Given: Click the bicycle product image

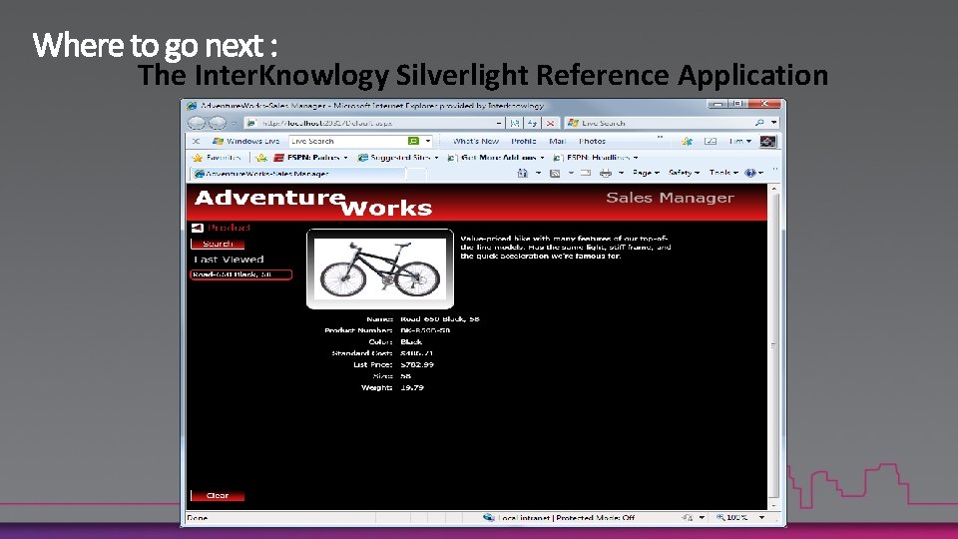Looking at the screenshot, I should pos(380,269).
